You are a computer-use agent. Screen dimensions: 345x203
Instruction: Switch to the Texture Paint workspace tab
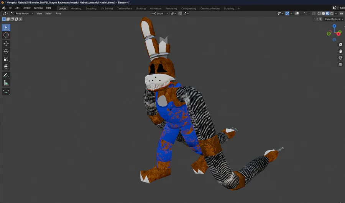coord(125,8)
